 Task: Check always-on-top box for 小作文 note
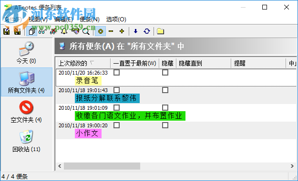[x=116, y=125]
